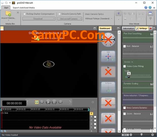Expand the Import Media dropdown arrow
Viewport: 157px width, 137px height.
pyautogui.click(x=8, y=21)
